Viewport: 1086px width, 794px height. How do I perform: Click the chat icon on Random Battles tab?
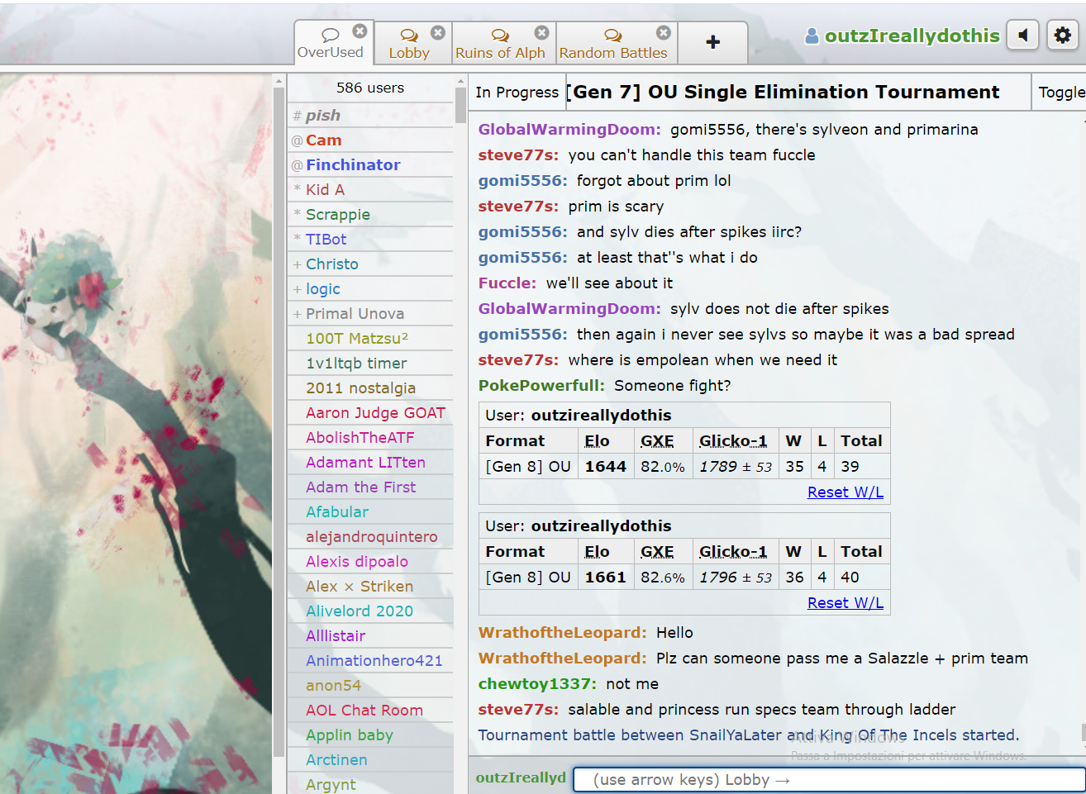(x=612, y=36)
